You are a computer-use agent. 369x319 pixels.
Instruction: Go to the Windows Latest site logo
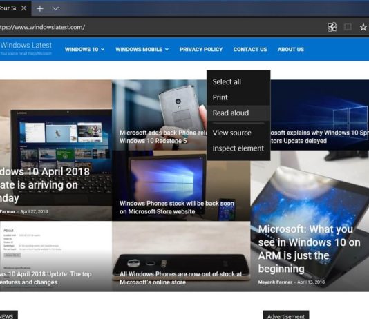pyautogui.click(x=26, y=48)
